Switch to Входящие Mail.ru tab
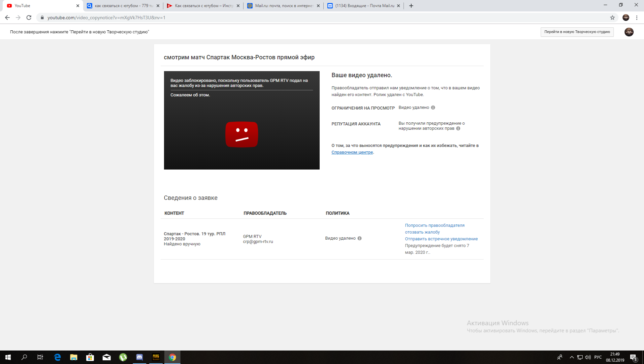 tap(364, 6)
